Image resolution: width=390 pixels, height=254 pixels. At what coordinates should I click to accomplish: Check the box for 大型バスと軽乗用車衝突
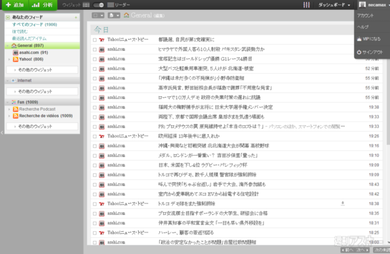pyautogui.click(x=94, y=69)
